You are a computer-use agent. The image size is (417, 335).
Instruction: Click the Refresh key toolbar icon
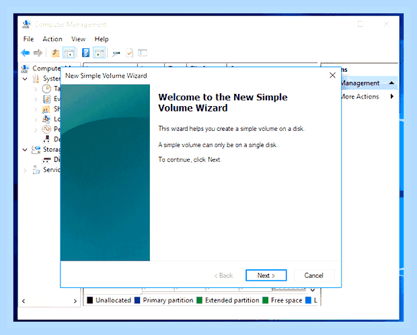116,53
